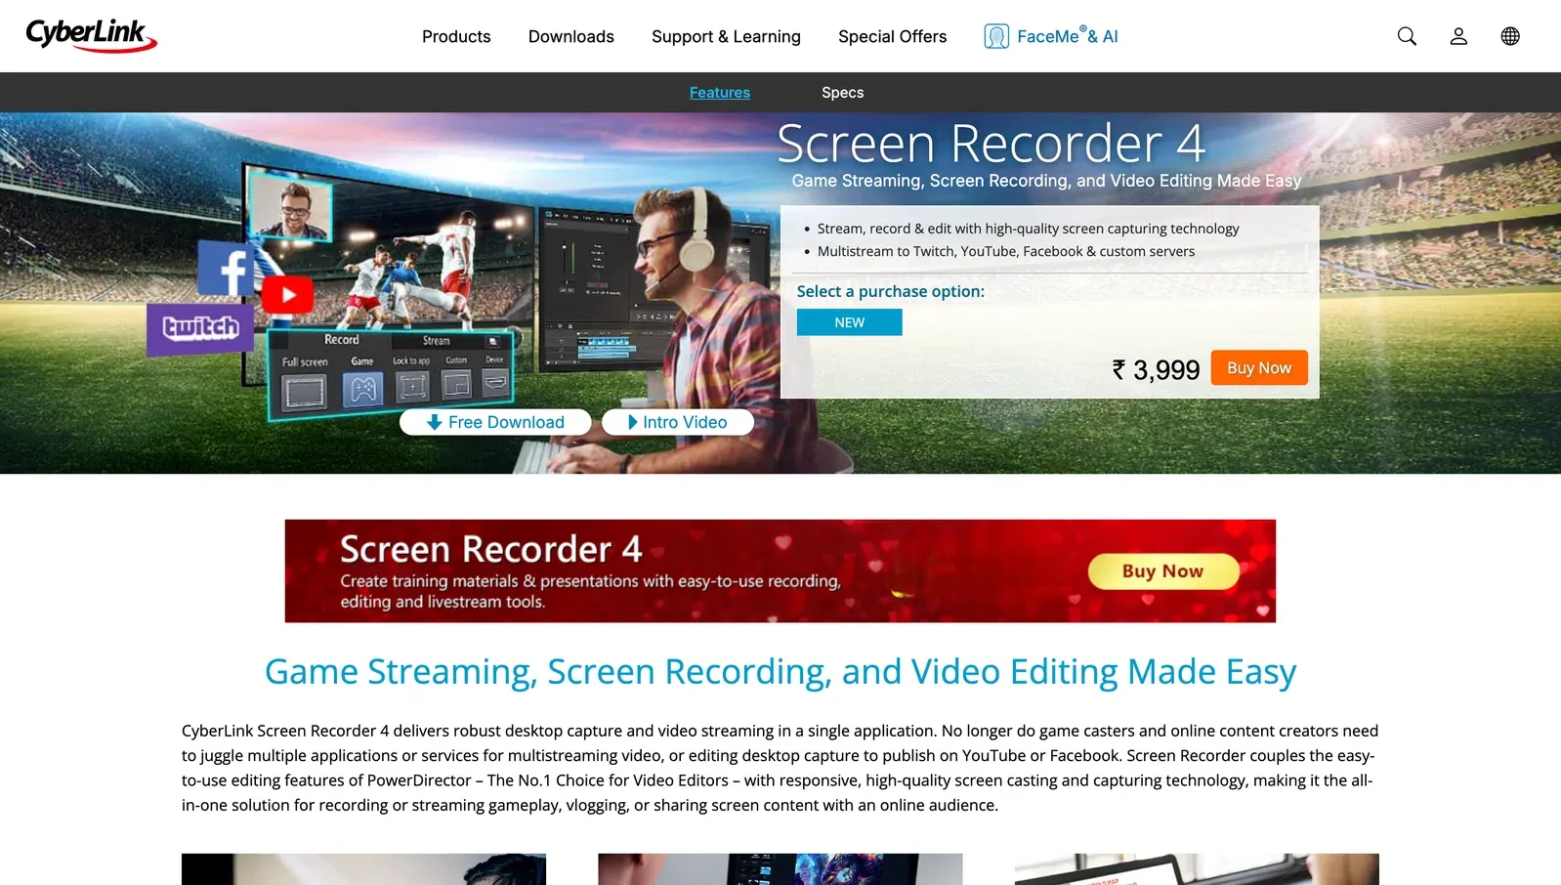Viewport: 1561px width, 885px height.
Task: Go to CyberLink logo homepage
Action: [x=91, y=35]
